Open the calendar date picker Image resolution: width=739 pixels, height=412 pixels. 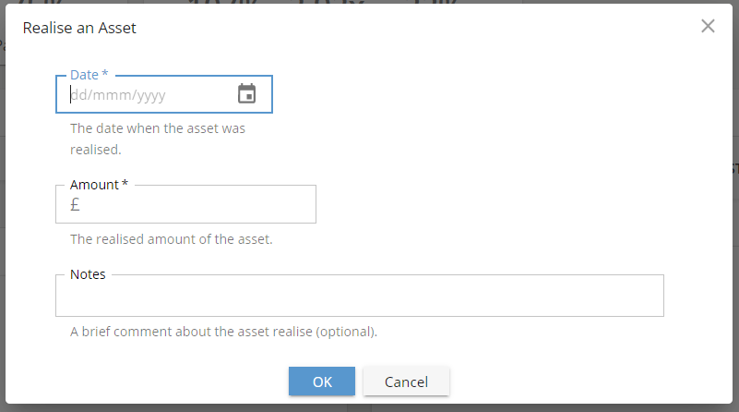pyautogui.click(x=246, y=93)
